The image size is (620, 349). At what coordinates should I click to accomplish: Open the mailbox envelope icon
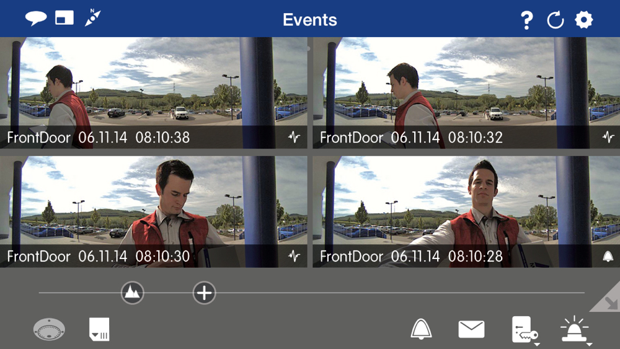pyautogui.click(x=471, y=329)
